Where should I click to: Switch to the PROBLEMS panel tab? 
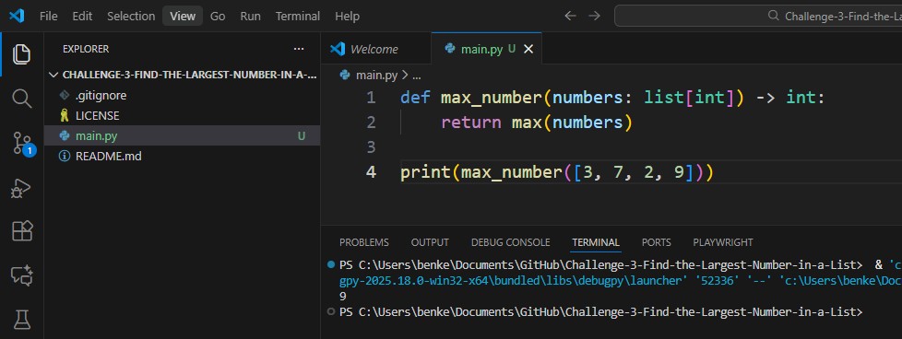pos(364,242)
